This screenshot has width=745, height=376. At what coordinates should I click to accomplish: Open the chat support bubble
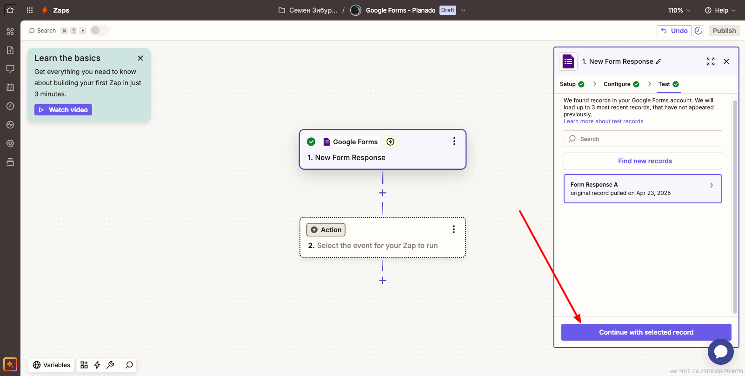click(721, 352)
